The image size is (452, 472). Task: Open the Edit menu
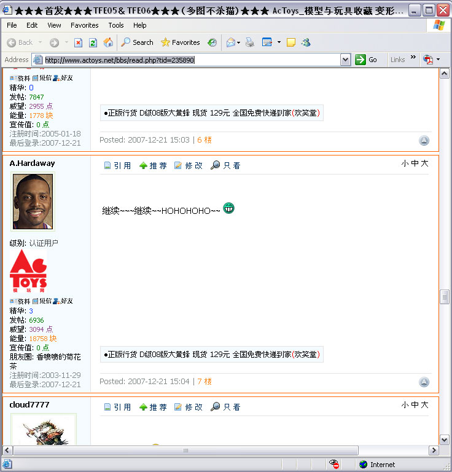pos(32,25)
